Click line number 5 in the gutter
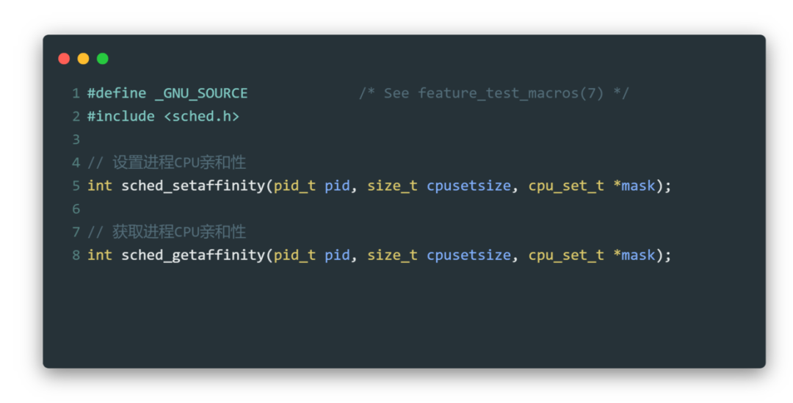This screenshot has width=793, height=403. click(76, 186)
